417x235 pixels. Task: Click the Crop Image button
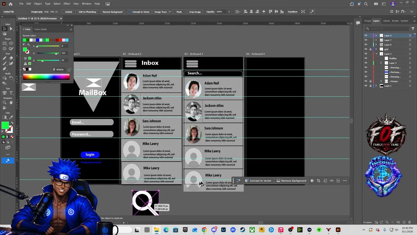(195, 12)
